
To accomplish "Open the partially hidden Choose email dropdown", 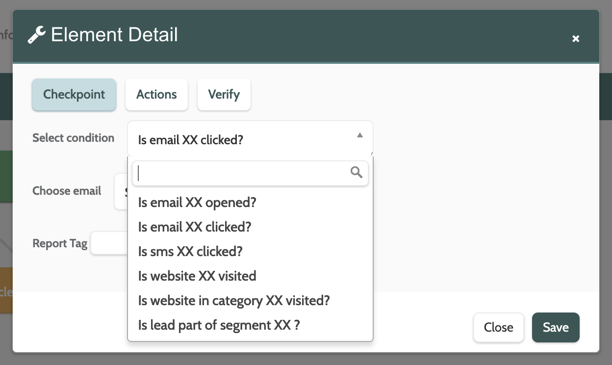I will click(x=121, y=191).
